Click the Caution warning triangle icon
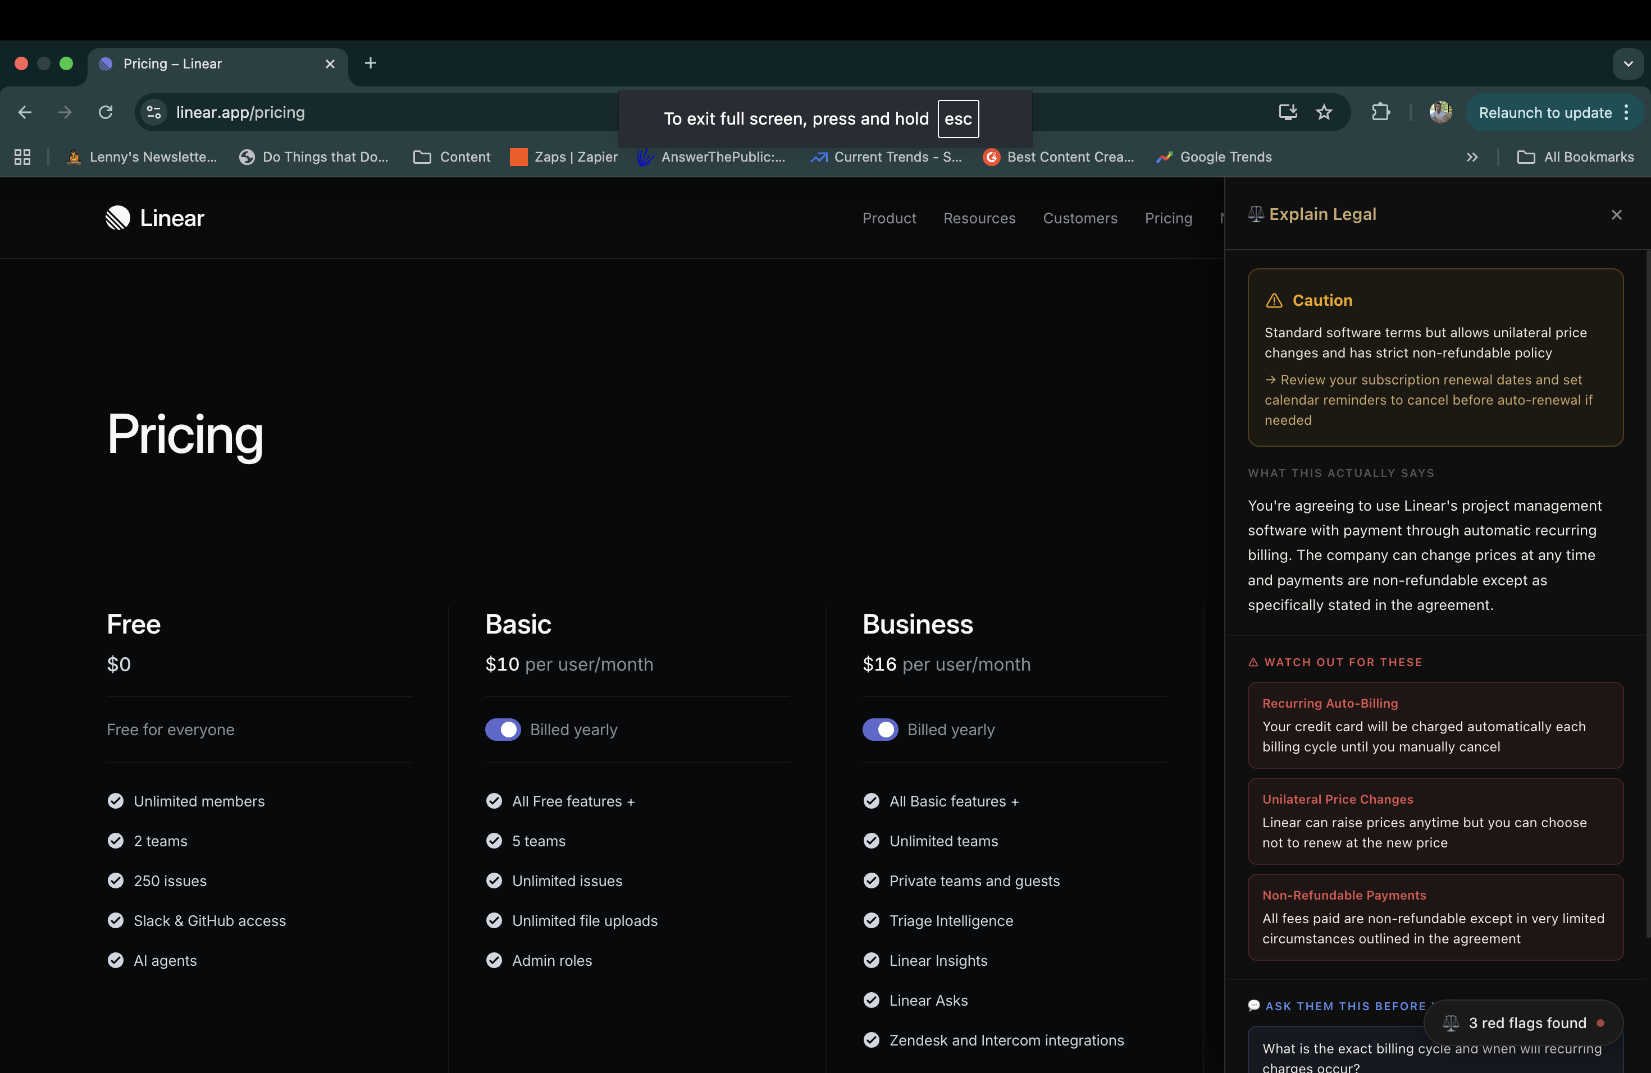Image resolution: width=1651 pixels, height=1073 pixels. 1274,300
